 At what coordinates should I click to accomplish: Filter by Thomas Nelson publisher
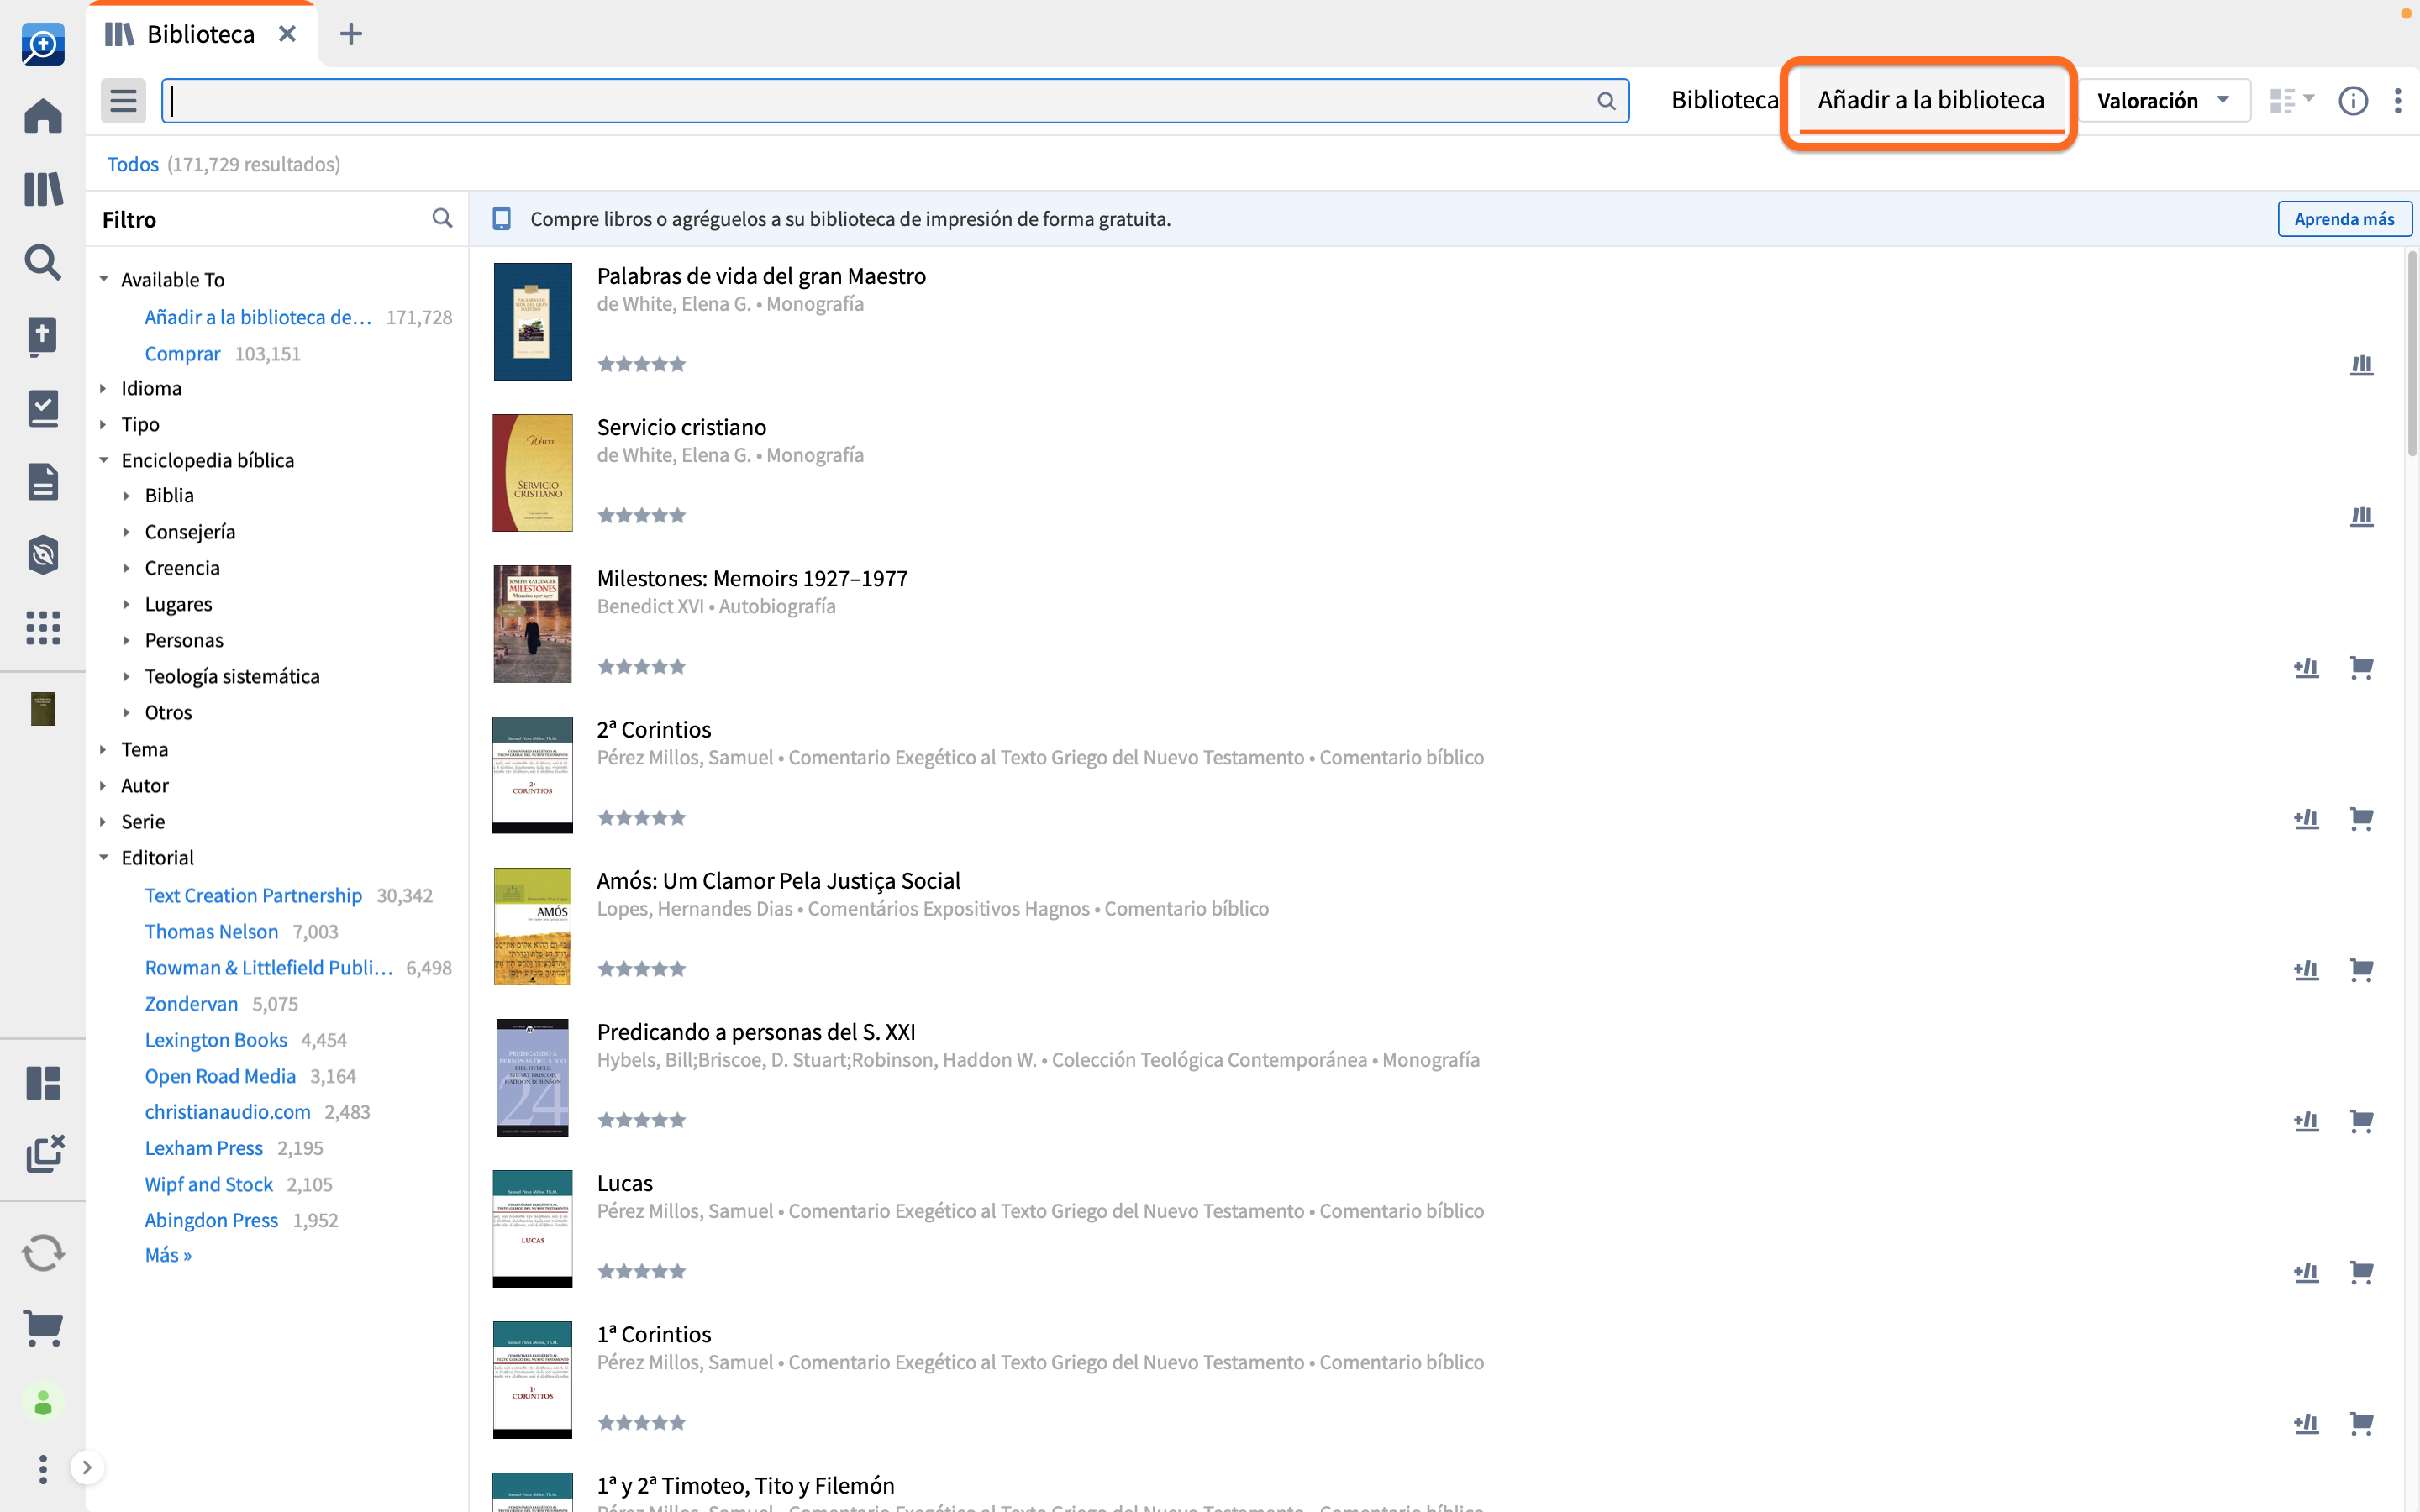[211, 931]
